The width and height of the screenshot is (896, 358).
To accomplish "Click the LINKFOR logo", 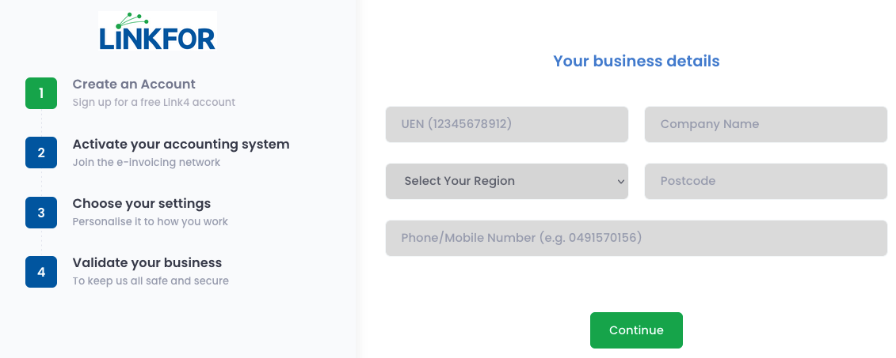I will click(x=157, y=30).
